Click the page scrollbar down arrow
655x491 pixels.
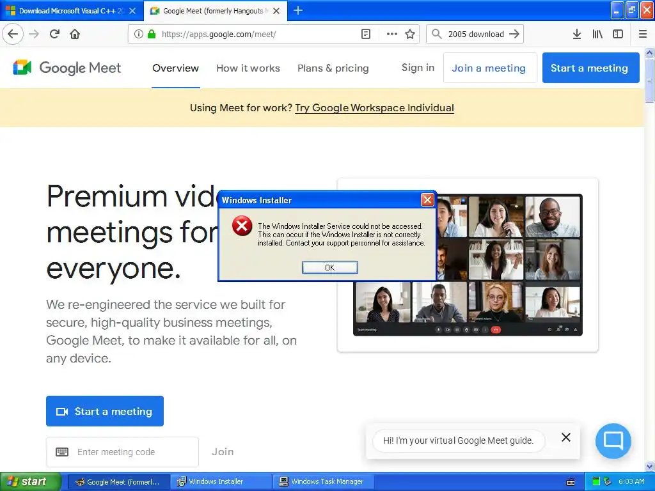pos(649,466)
